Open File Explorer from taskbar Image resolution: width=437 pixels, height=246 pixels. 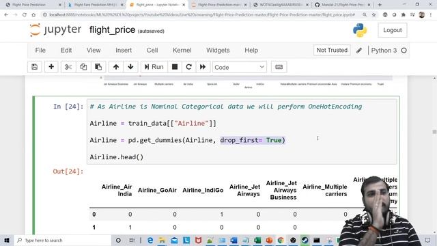(162, 240)
